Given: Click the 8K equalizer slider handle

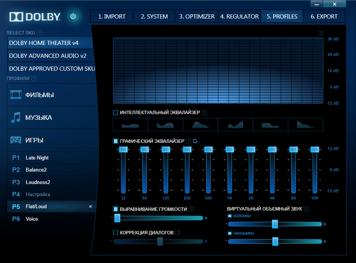Looking at the screenshot, I should pos(293,150).
